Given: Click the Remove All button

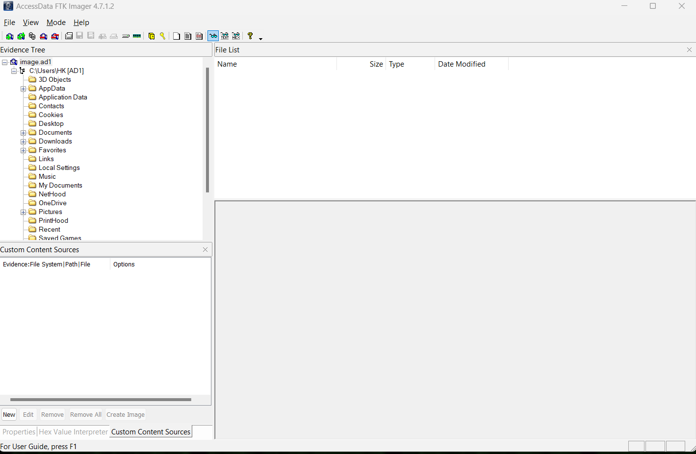Looking at the screenshot, I should pyautogui.click(x=86, y=415).
